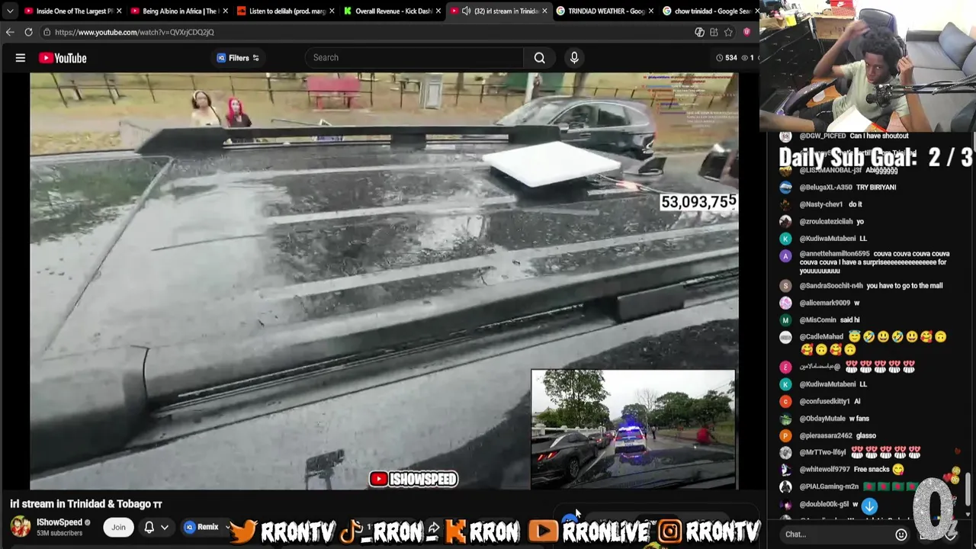
Task: Jump to newest chat with the blue down arrow
Action: (x=869, y=506)
